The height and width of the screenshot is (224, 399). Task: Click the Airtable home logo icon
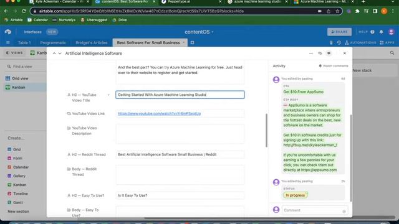[8, 32]
